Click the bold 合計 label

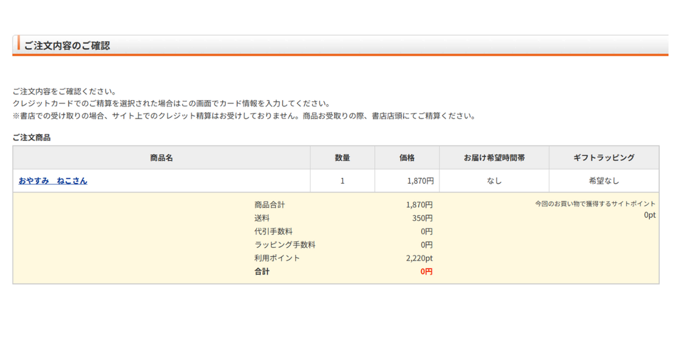(x=262, y=271)
